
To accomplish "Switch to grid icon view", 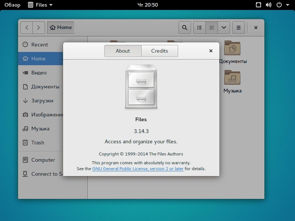I will pos(212,28).
